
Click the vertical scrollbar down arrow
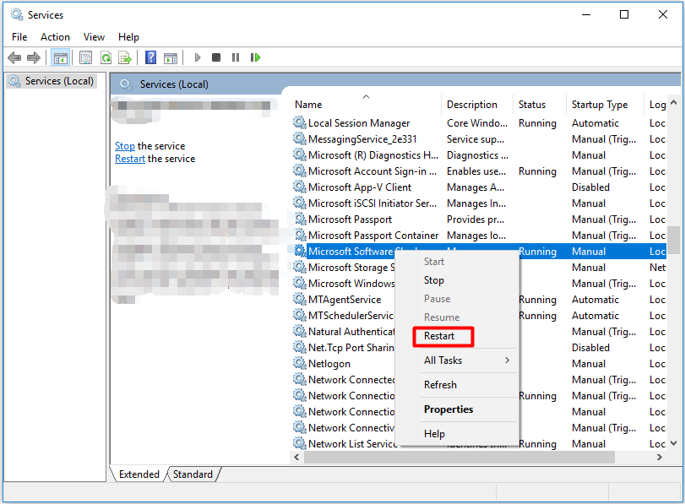point(674,443)
